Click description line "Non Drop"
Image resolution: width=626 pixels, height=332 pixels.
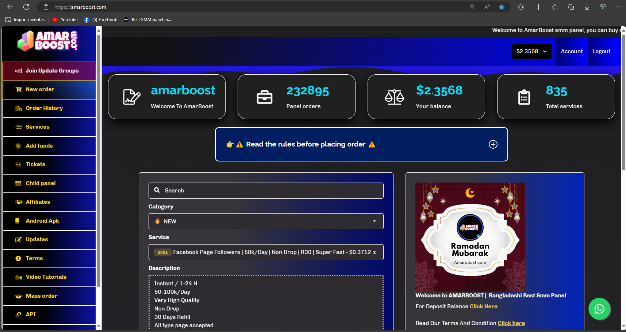[x=167, y=309]
